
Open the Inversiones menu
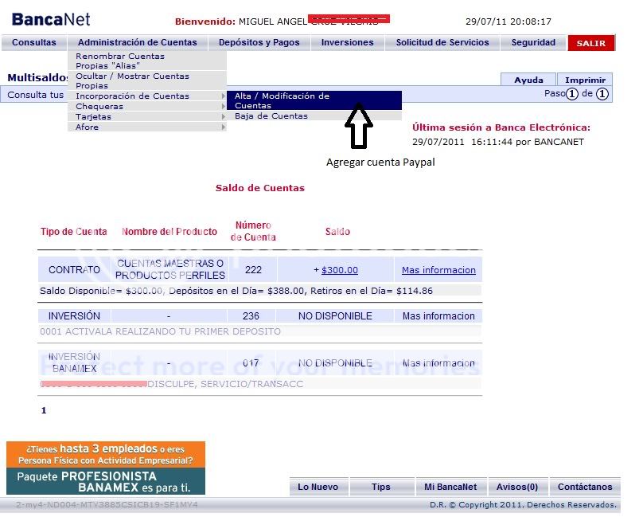pyautogui.click(x=347, y=42)
